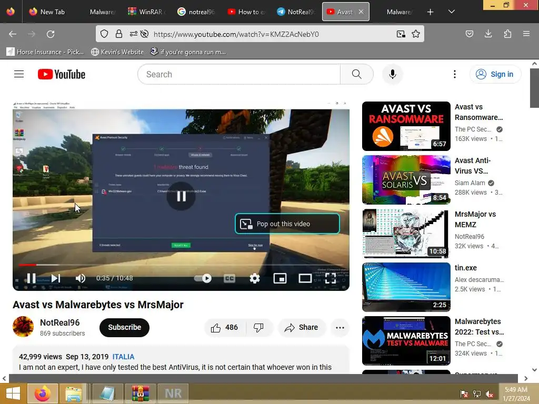The image size is (539, 404).
Task: Bookmark this page with the star icon
Action: click(x=416, y=34)
